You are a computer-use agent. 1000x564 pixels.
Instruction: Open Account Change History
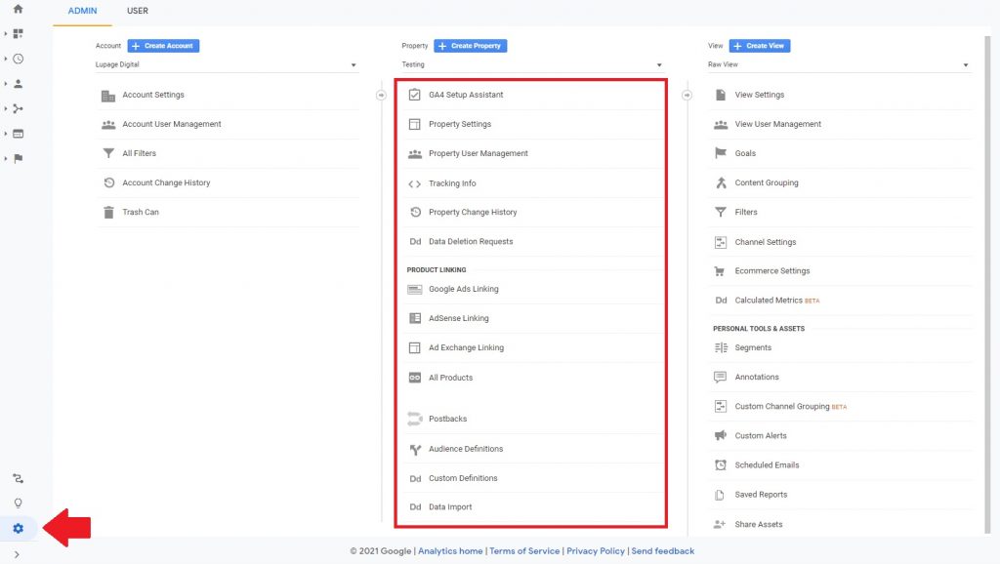coord(166,182)
